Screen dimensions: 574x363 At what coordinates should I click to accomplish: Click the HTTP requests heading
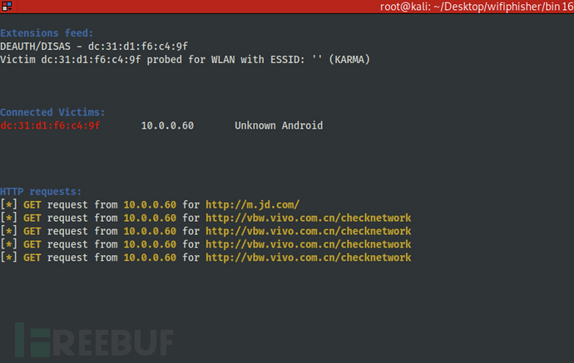click(x=41, y=192)
